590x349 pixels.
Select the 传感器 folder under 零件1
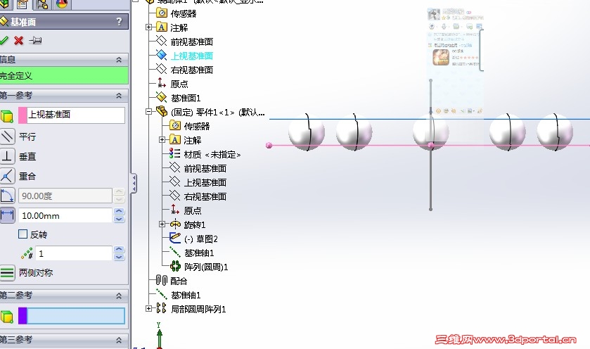tap(196, 127)
